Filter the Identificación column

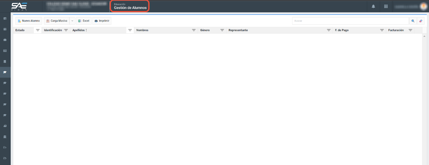(x=66, y=30)
